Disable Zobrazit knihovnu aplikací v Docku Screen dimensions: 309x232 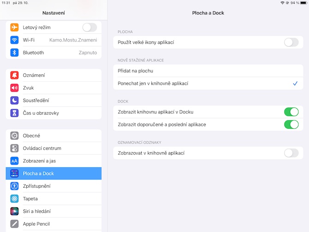tap(291, 112)
